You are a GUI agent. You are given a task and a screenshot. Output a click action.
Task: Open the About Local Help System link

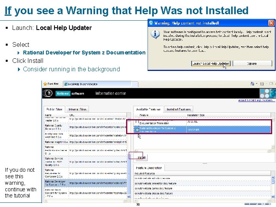pyautogui.click(x=255, y=100)
